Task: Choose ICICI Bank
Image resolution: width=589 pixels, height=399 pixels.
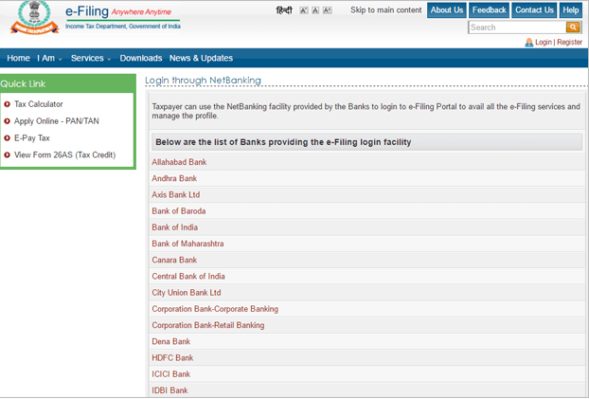Action: 170,374
